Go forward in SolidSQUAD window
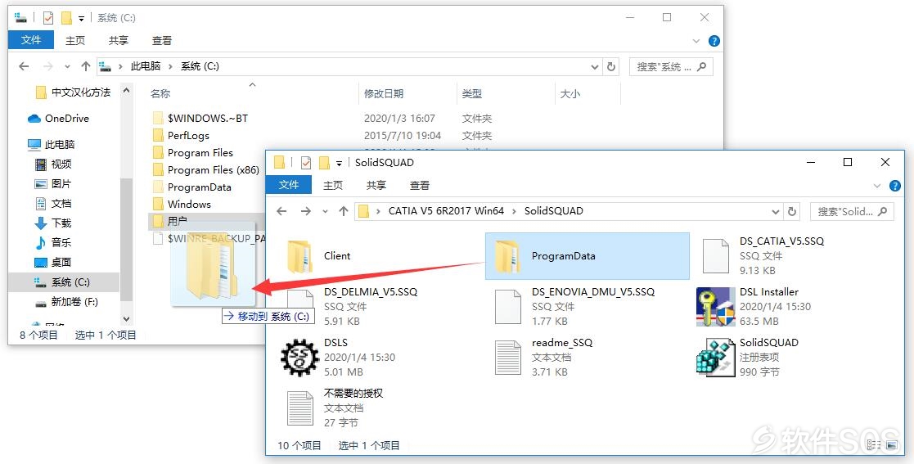 tap(306, 211)
